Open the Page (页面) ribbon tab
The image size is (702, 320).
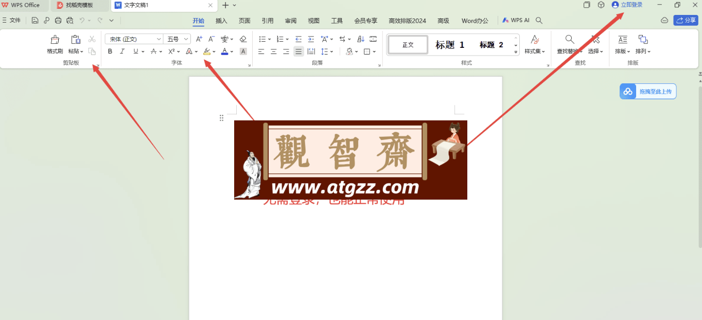(244, 21)
